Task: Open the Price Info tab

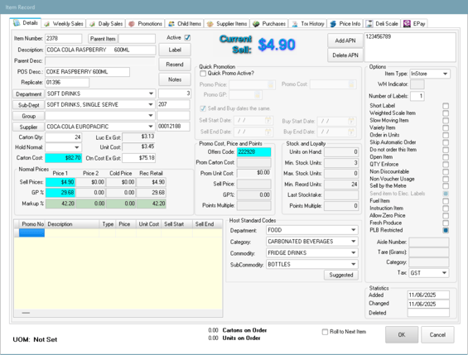Action: click(345, 23)
